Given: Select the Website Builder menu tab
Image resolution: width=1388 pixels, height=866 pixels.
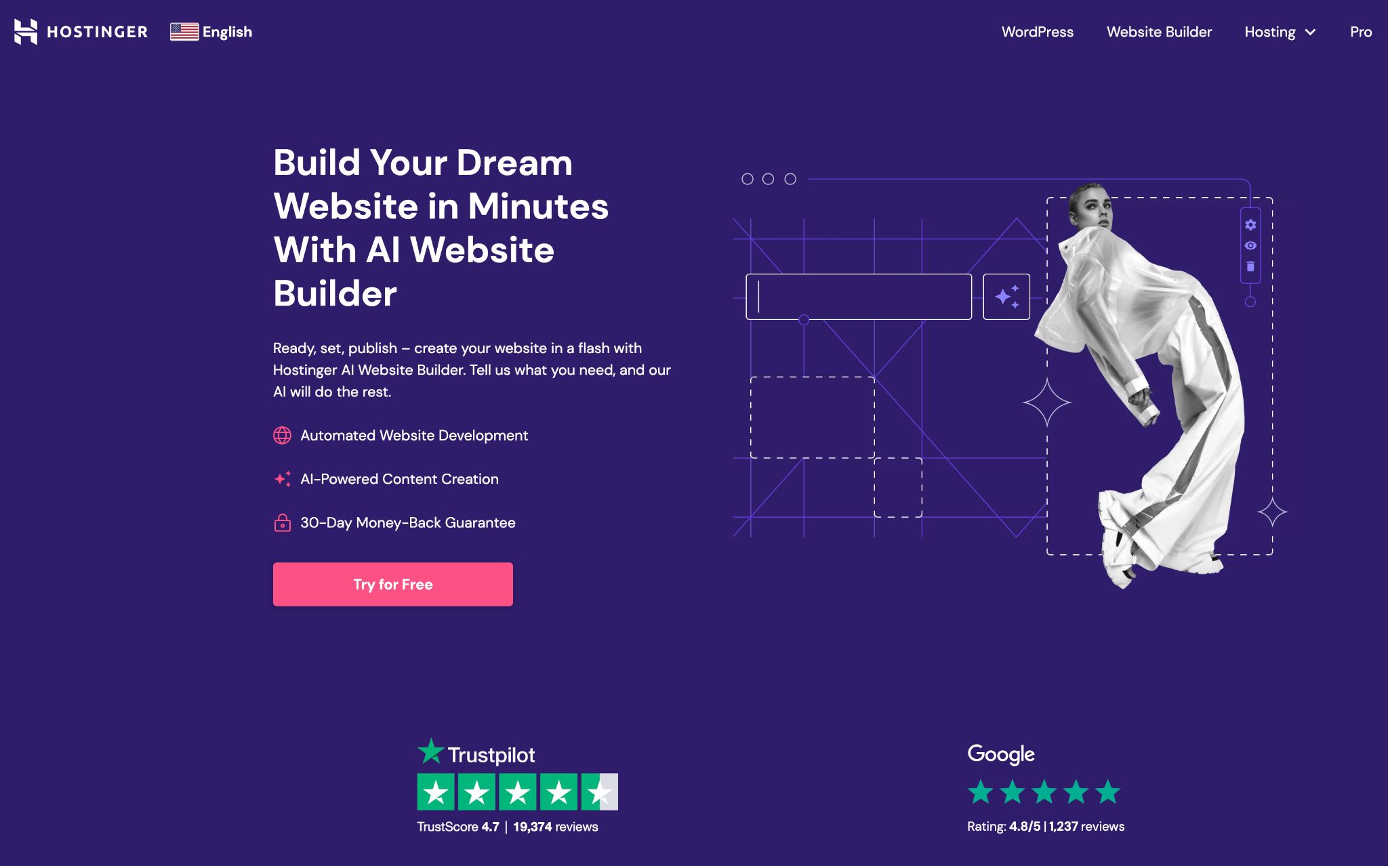Looking at the screenshot, I should 1158,31.
